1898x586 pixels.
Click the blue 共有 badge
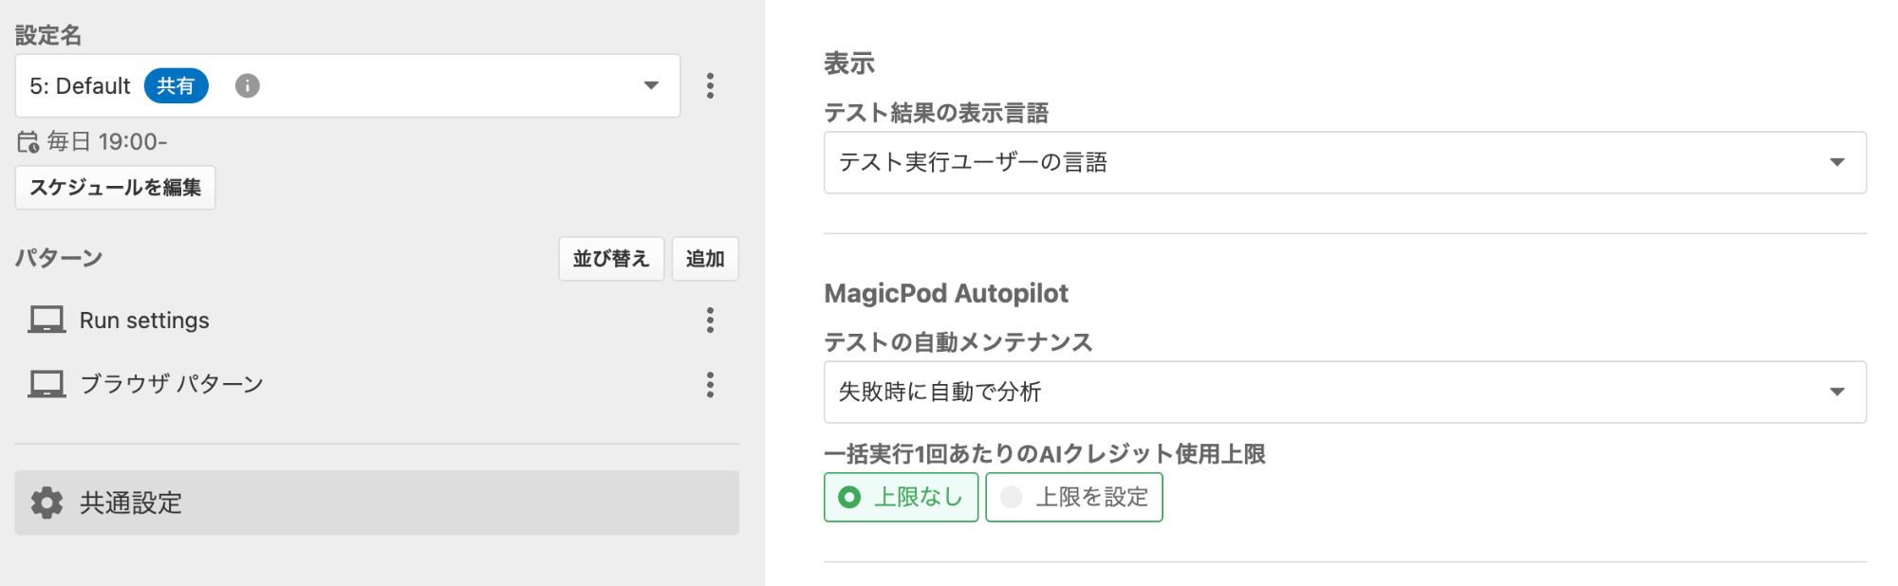tap(176, 86)
